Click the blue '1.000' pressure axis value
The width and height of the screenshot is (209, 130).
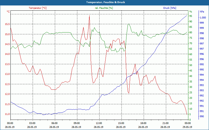click(x=203, y=18)
